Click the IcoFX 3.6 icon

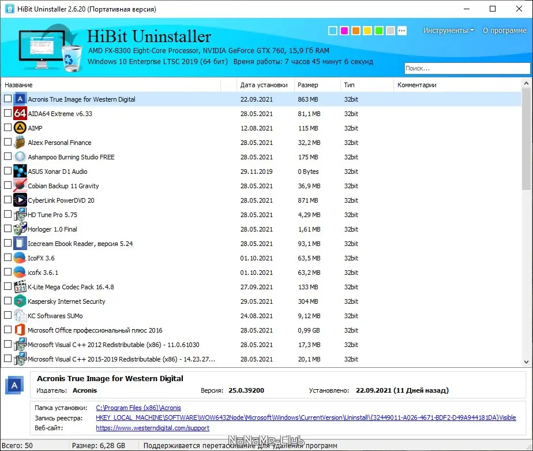tap(20, 258)
